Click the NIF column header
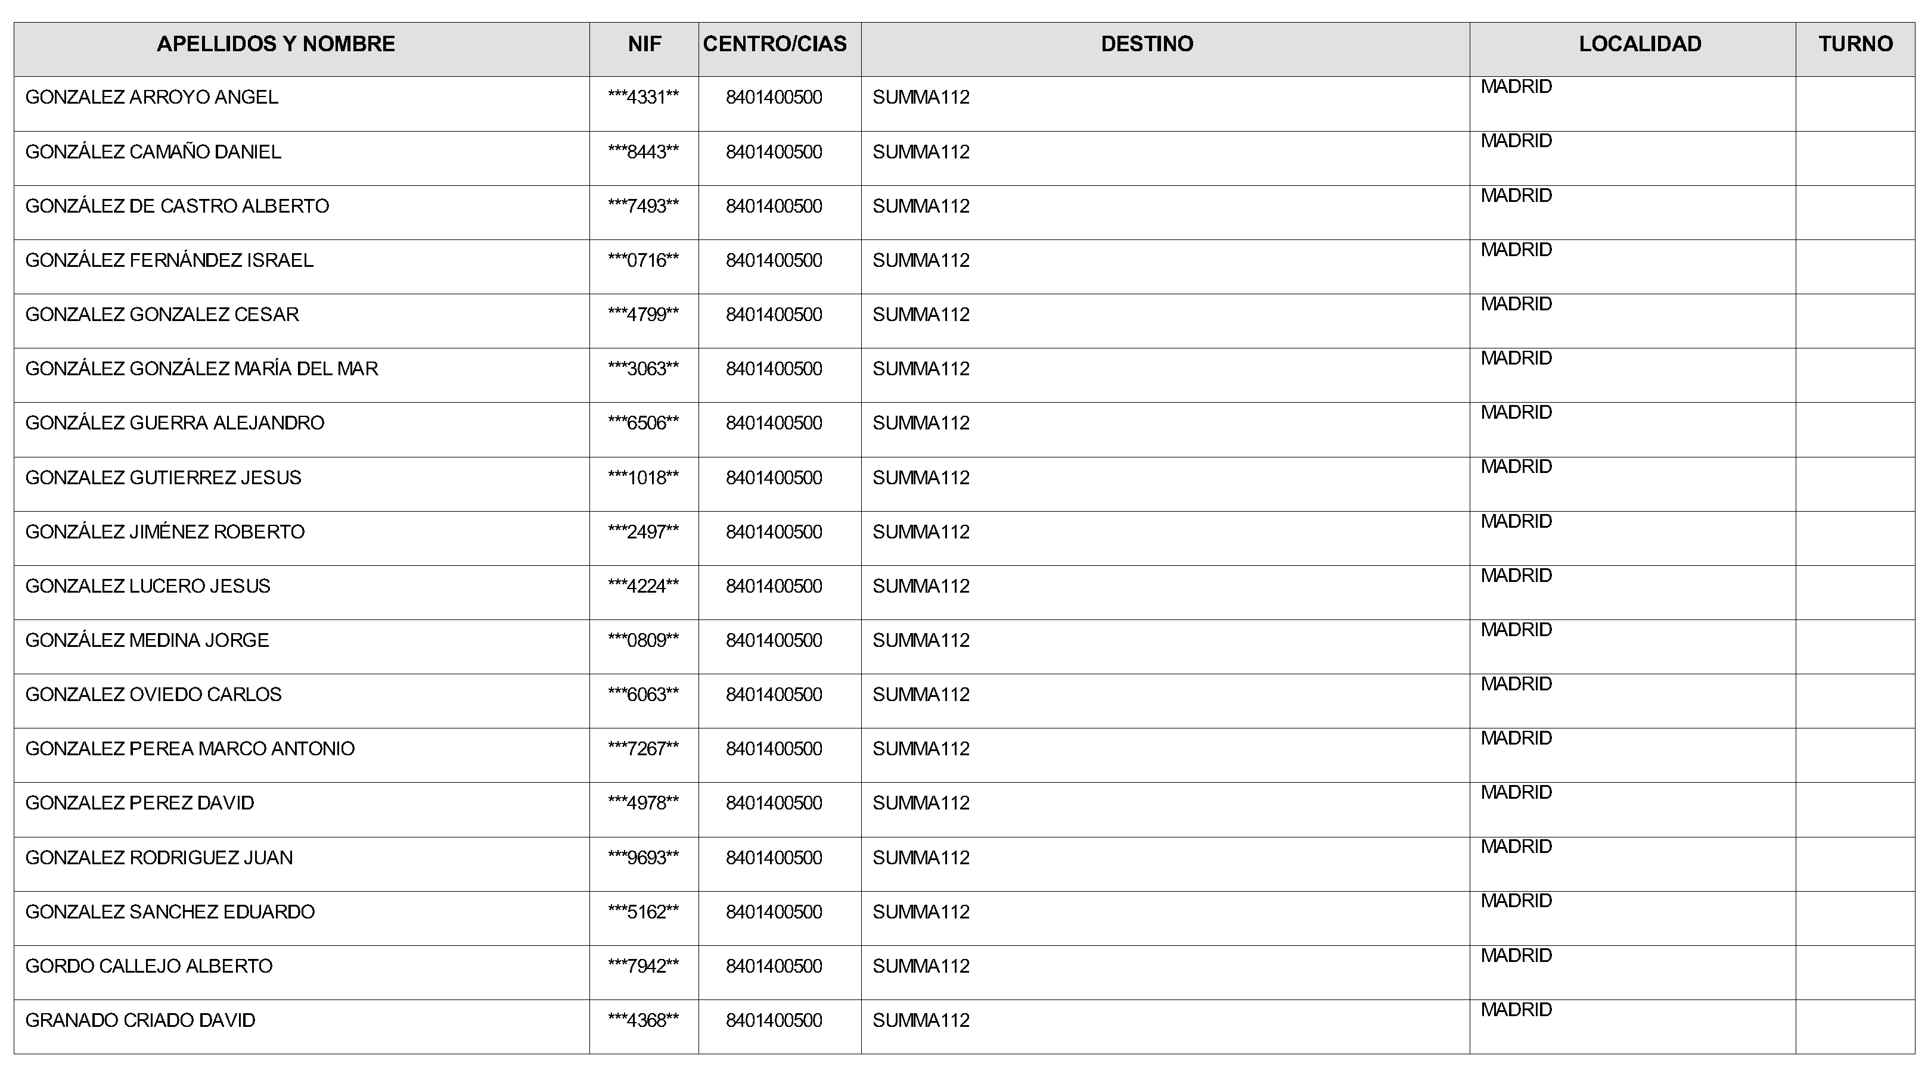Image resolution: width=1931 pixels, height=1065 pixels. (644, 44)
